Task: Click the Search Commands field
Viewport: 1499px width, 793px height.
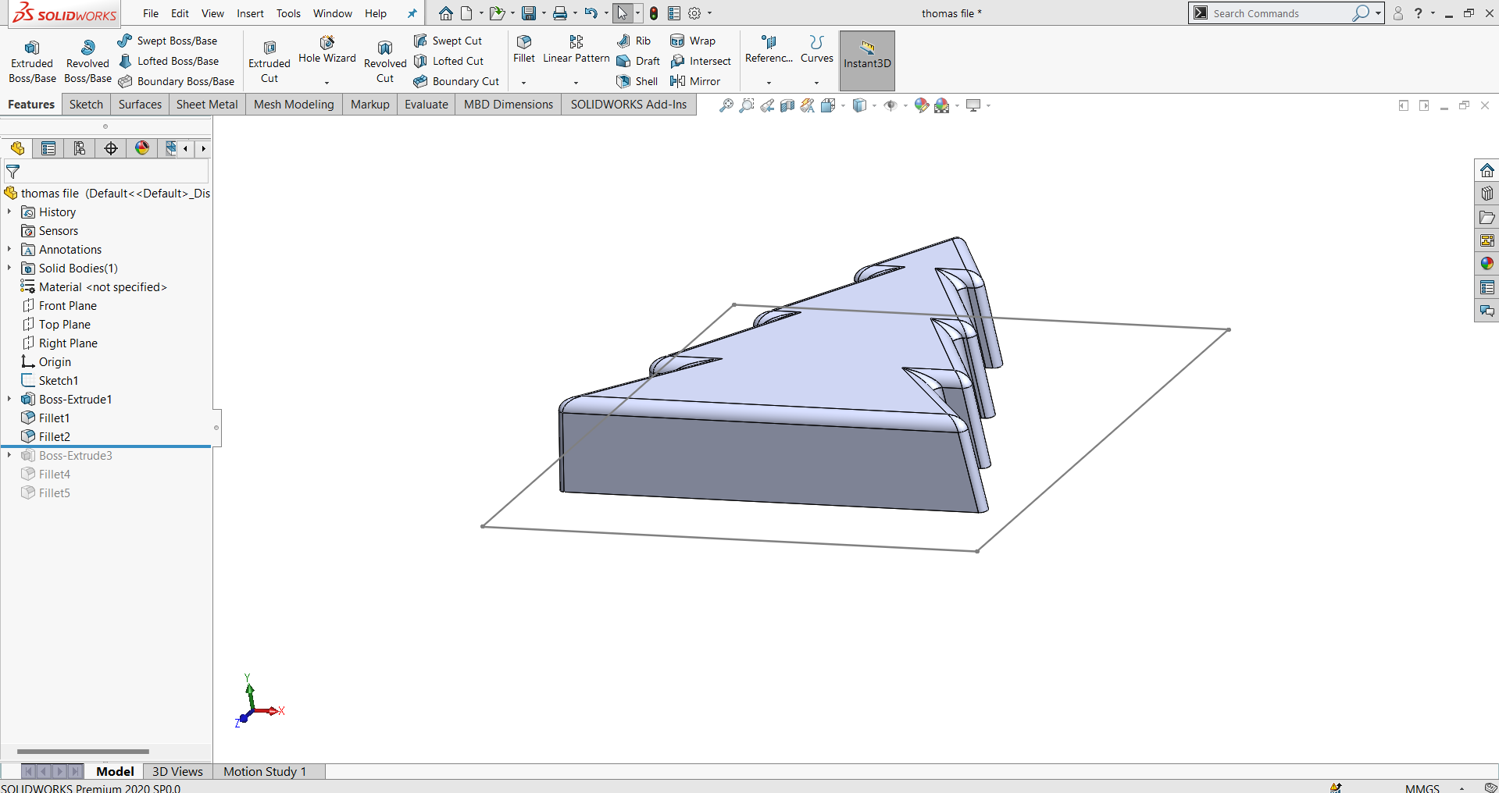Action: click(x=1280, y=13)
